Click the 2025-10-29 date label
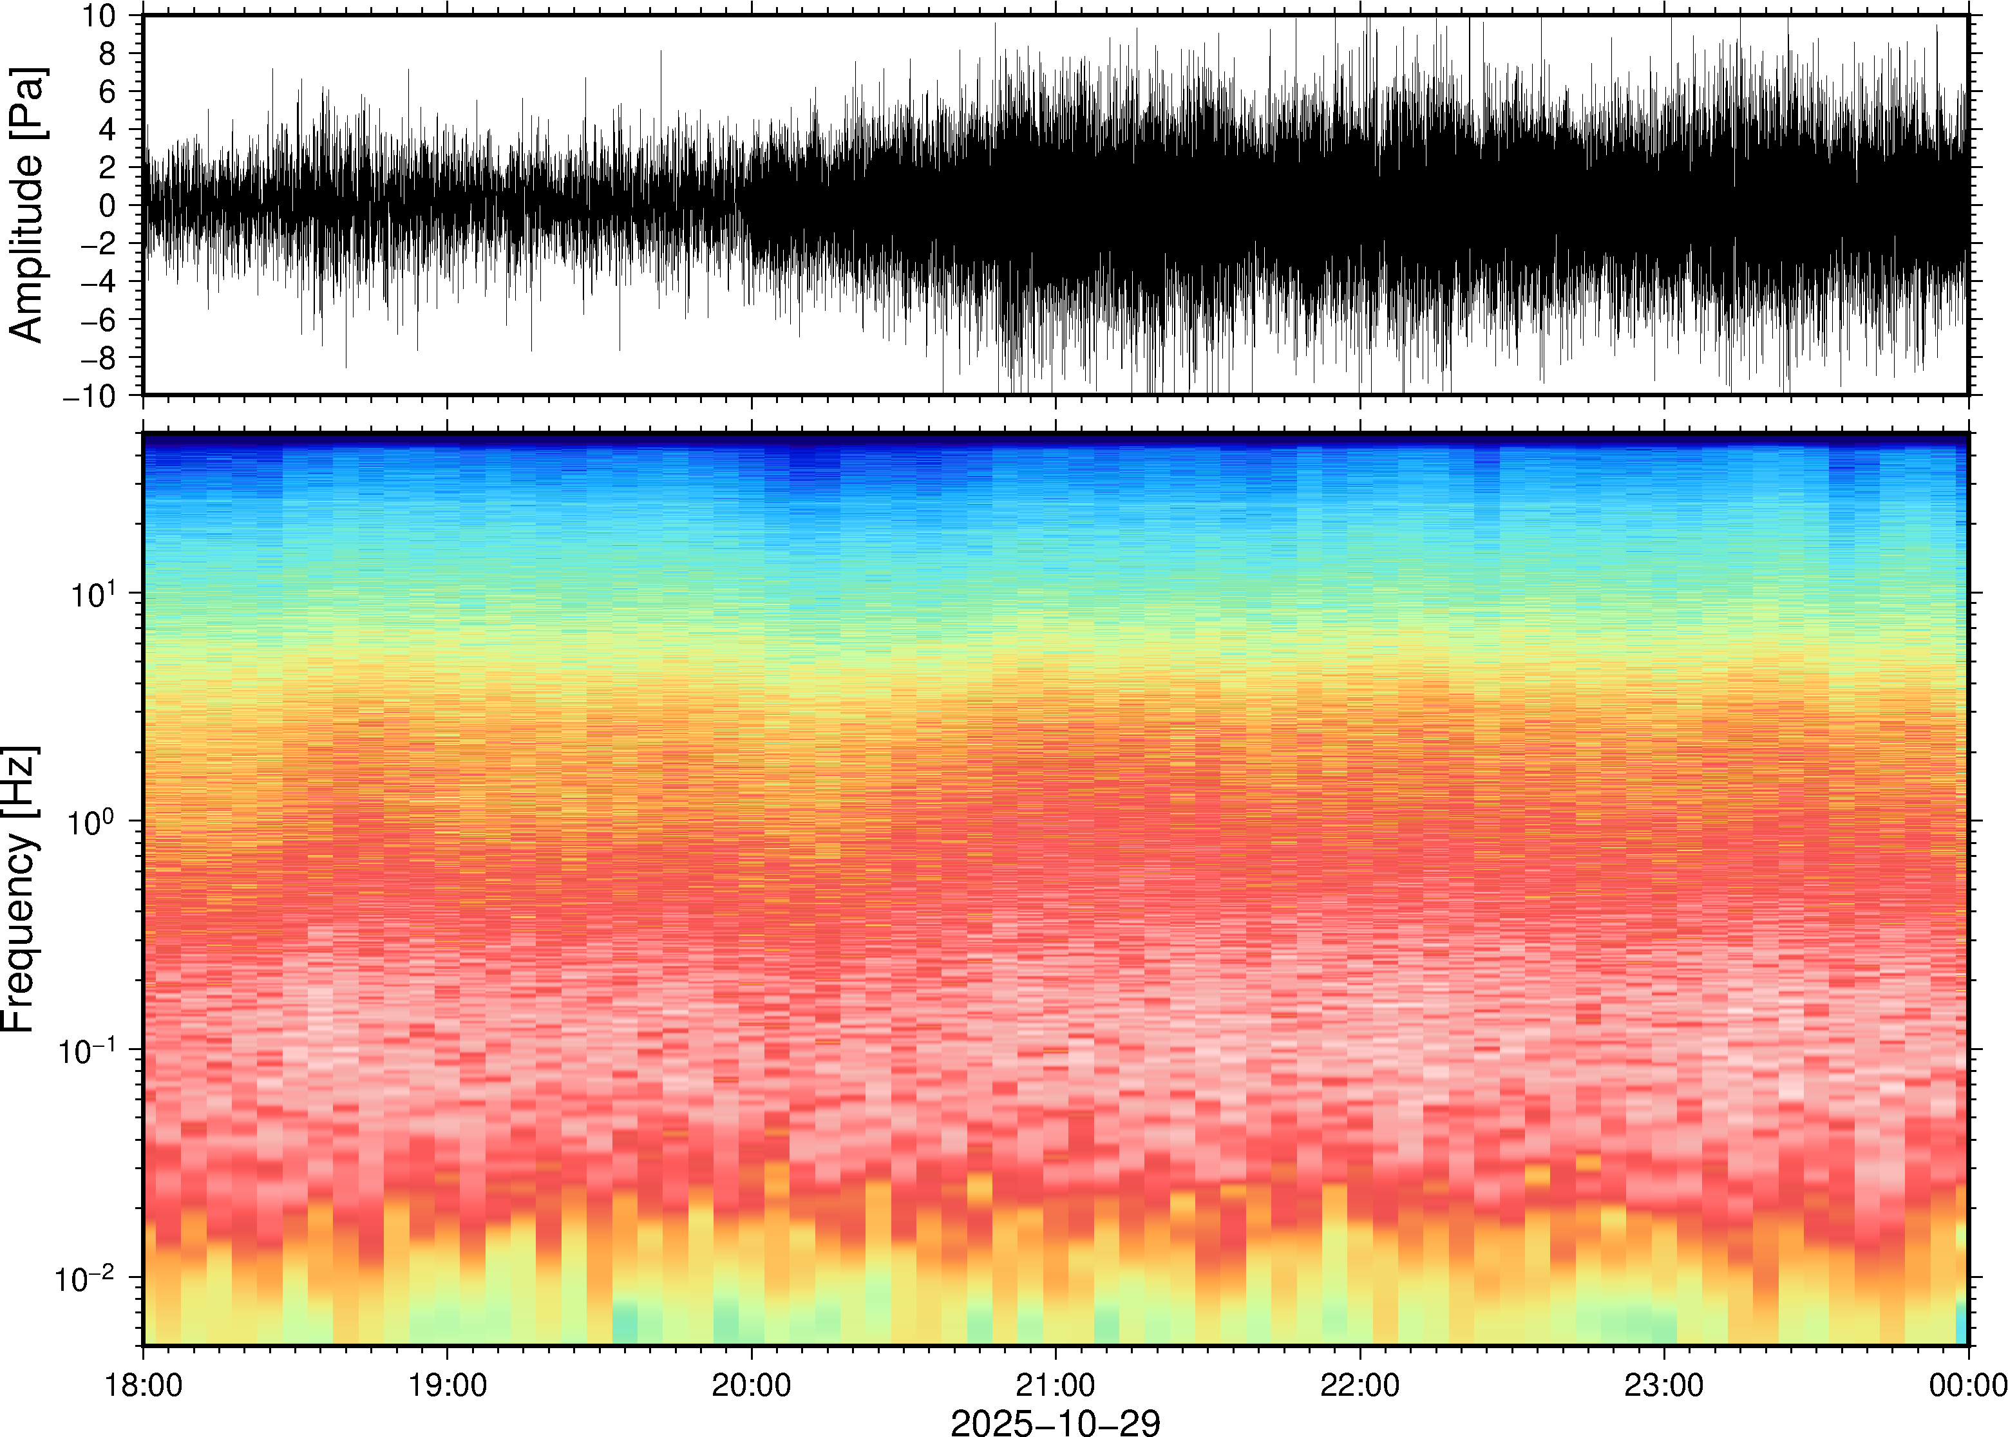The image size is (2008, 1437). pyautogui.click(x=1055, y=1422)
